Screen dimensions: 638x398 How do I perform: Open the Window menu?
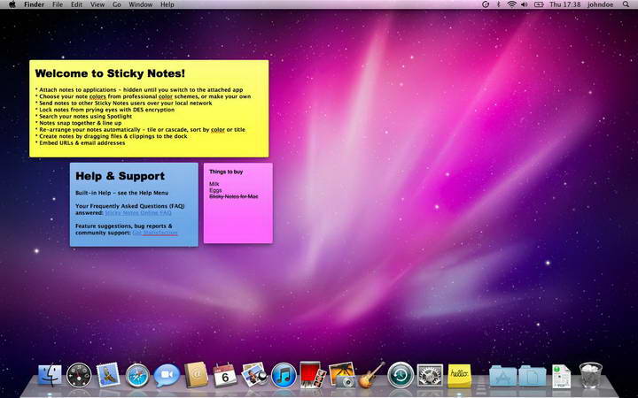click(x=140, y=4)
